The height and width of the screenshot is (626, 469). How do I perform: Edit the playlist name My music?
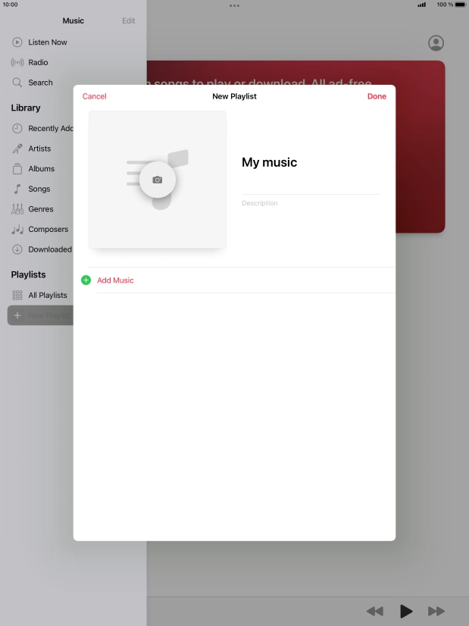click(270, 162)
